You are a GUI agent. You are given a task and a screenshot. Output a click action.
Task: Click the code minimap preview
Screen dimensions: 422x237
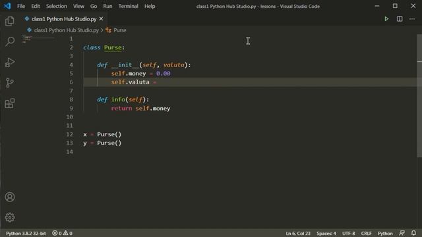click(38, 39)
